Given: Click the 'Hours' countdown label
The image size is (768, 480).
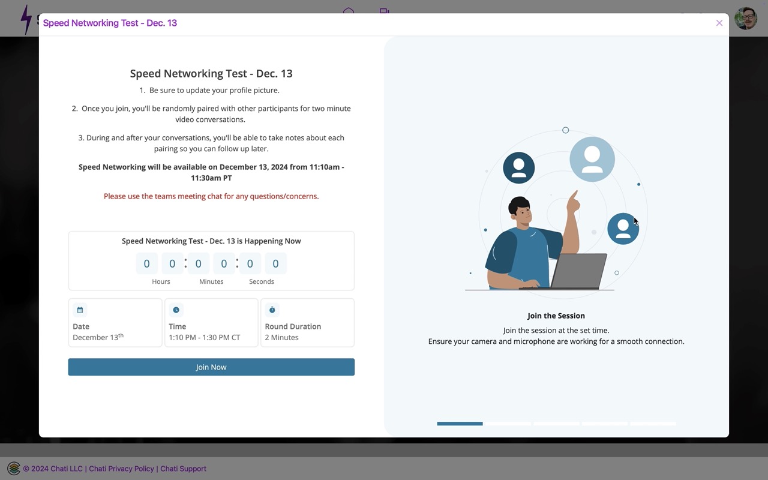Looking at the screenshot, I should (161, 281).
